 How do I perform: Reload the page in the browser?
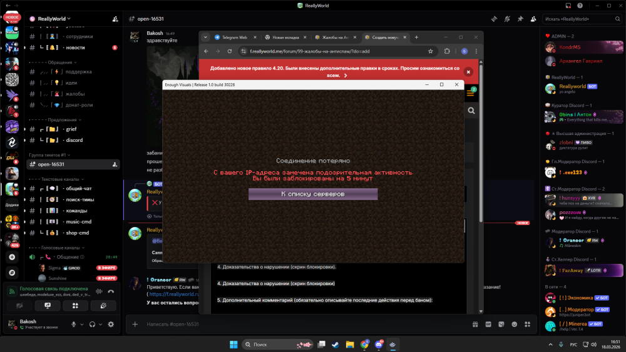point(230,51)
